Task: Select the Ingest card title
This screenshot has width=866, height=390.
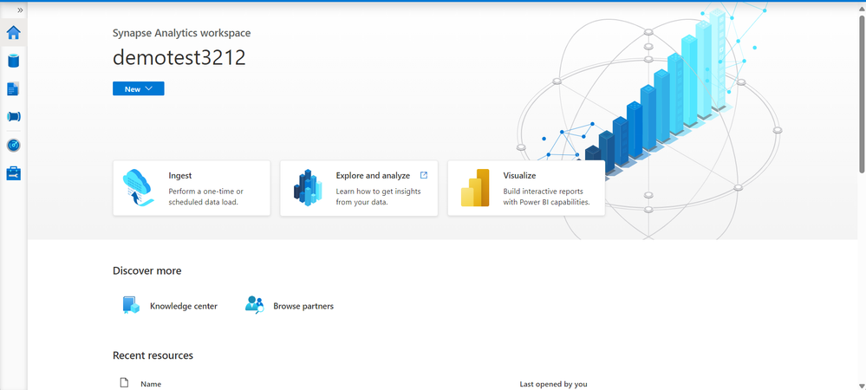Action: point(180,176)
